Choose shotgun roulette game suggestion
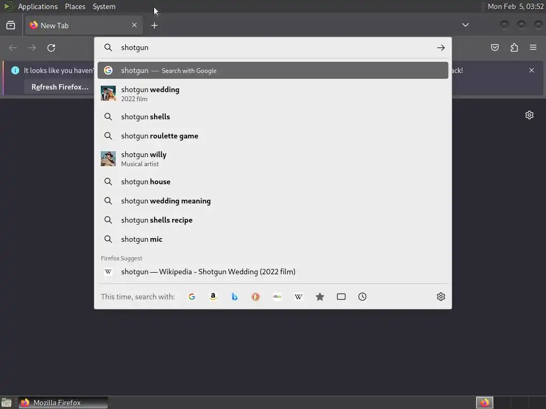 pos(273,136)
